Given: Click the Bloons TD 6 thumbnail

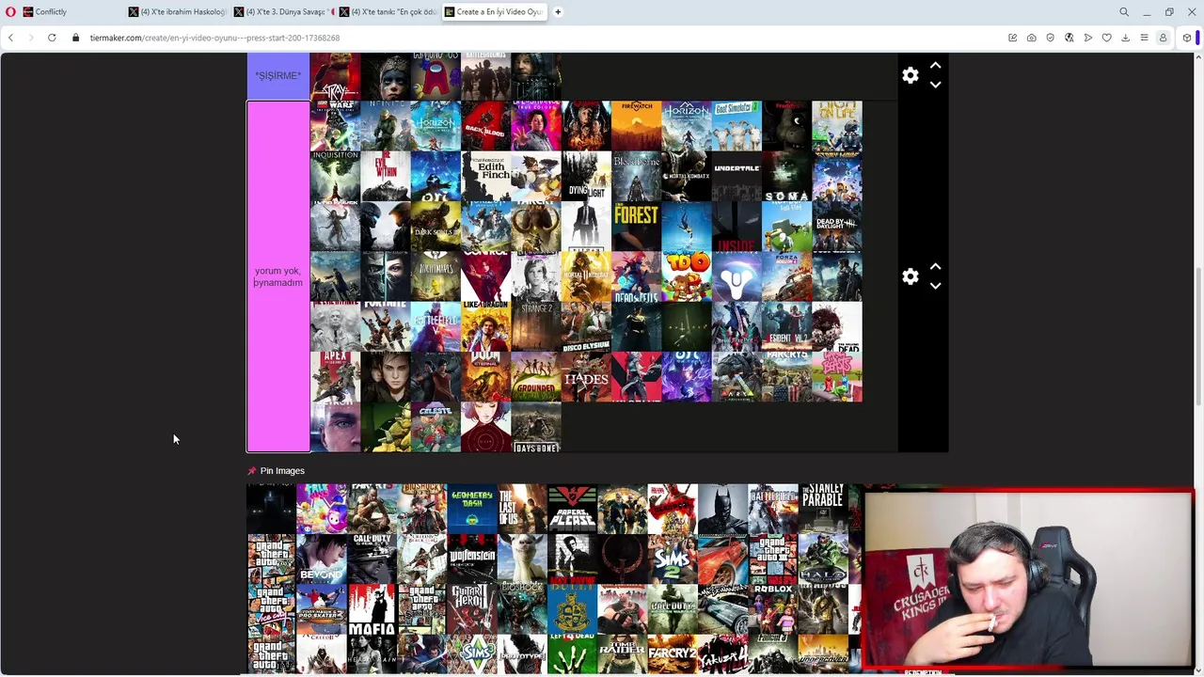Looking at the screenshot, I should point(687,276).
